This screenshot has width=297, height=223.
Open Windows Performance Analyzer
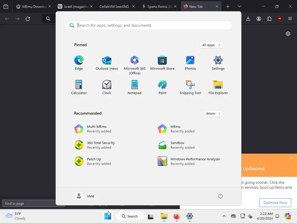pos(189,161)
